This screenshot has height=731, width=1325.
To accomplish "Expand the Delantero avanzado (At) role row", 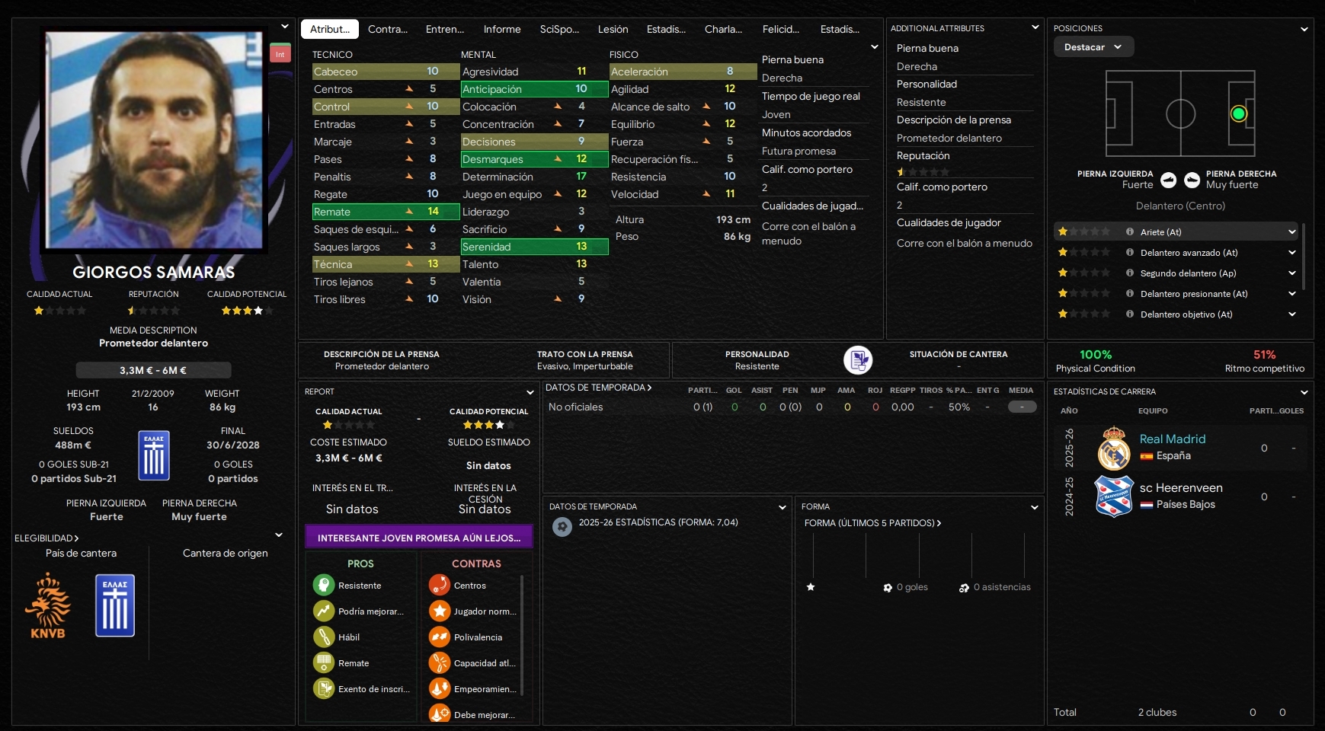I will (1292, 252).
